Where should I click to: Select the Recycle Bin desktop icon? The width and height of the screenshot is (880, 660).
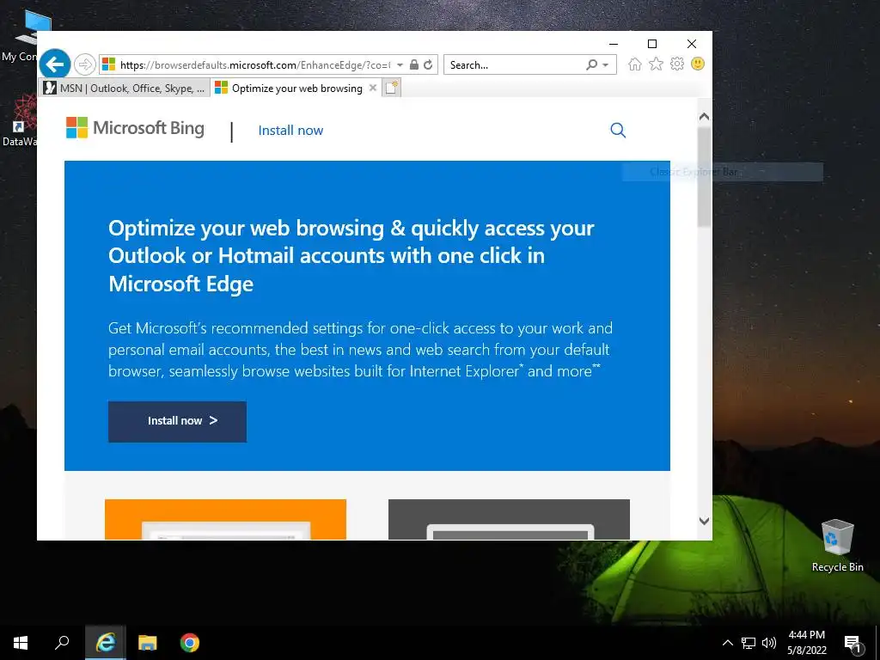pos(837,546)
